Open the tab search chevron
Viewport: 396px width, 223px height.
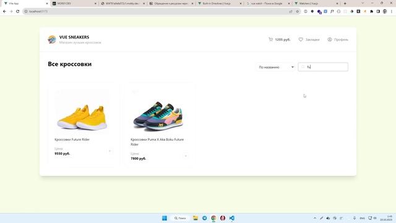363,3
